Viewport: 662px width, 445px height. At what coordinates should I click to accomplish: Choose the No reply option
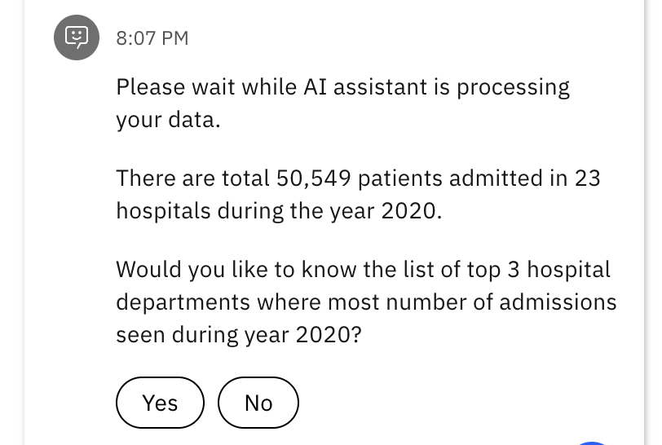click(x=258, y=403)
